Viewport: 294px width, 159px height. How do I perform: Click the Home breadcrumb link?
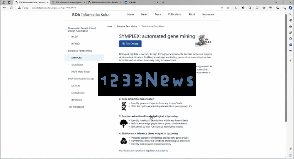click(x=109, y=26)
